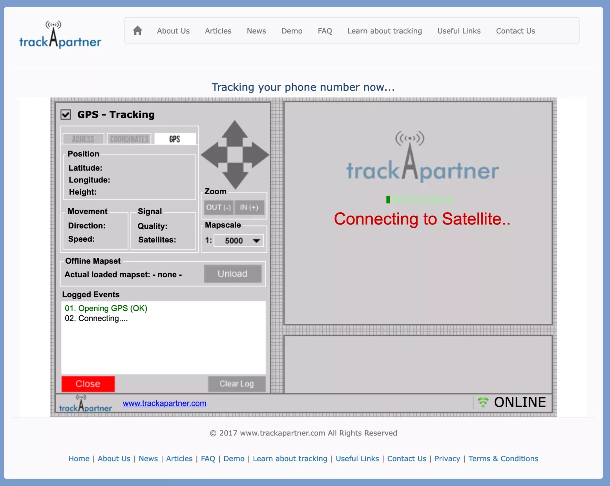
Task: Click the Satellites: label
Action: pyautogui.click(x=157, y=240)
